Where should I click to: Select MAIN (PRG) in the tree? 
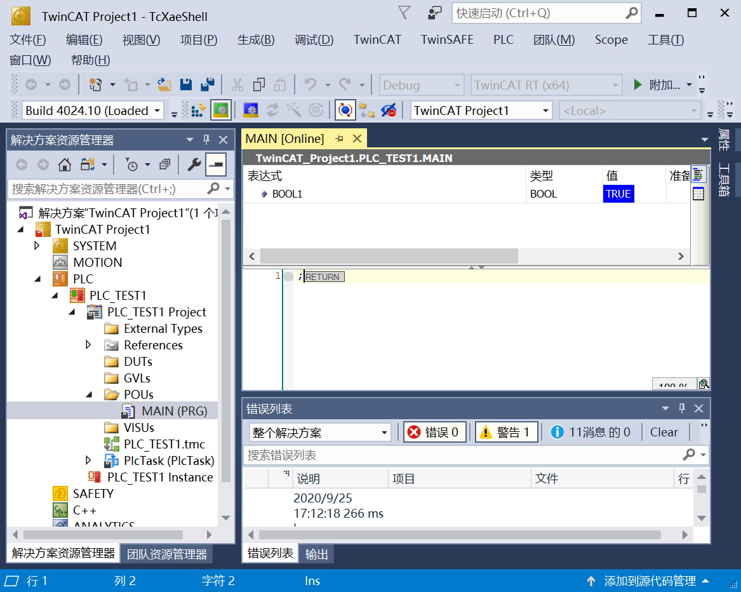175,411
